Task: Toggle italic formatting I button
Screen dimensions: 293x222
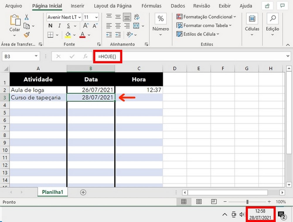Action: point(59,26)
